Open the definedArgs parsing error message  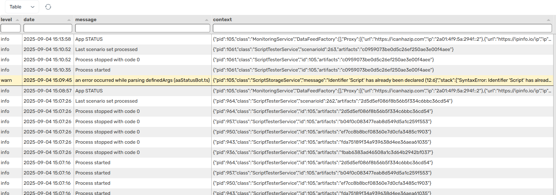[142, 80]
